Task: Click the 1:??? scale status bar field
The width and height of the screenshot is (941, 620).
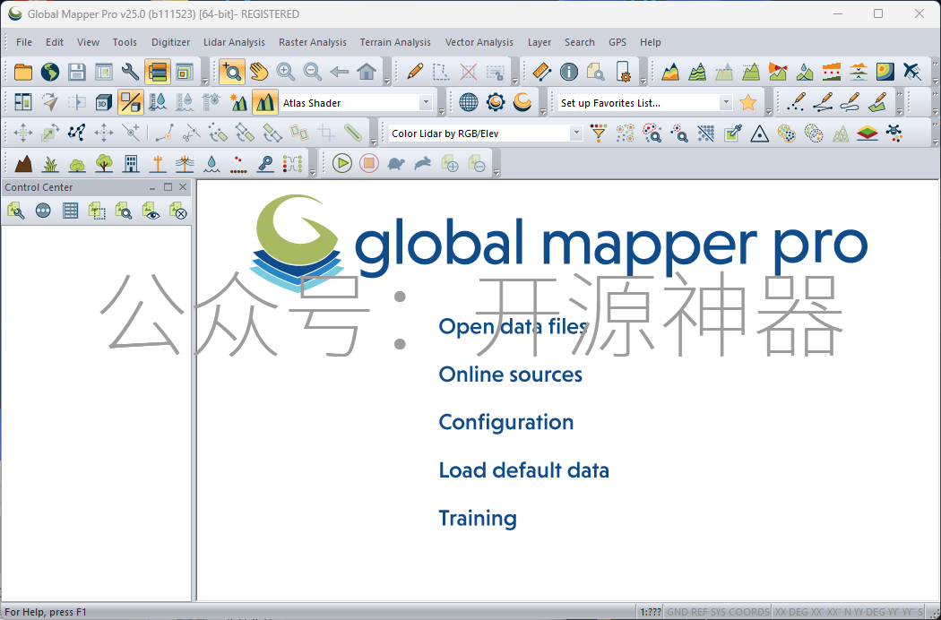Action: click(651, 612)
